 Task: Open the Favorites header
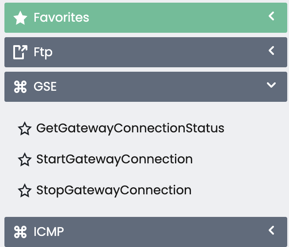(61, 18)
